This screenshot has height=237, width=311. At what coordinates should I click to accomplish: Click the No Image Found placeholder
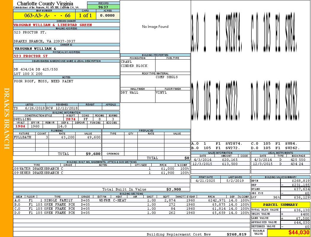[x=155, y=27]
